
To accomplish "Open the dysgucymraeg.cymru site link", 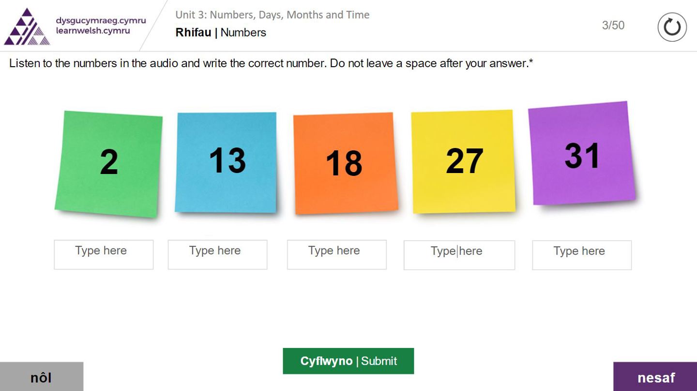I will point(101,21).
